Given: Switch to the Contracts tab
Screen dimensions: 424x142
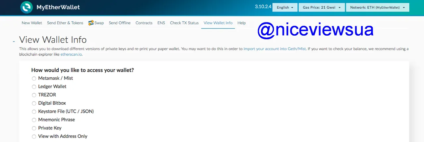Looking at the screenshot, I should (144, 23).
